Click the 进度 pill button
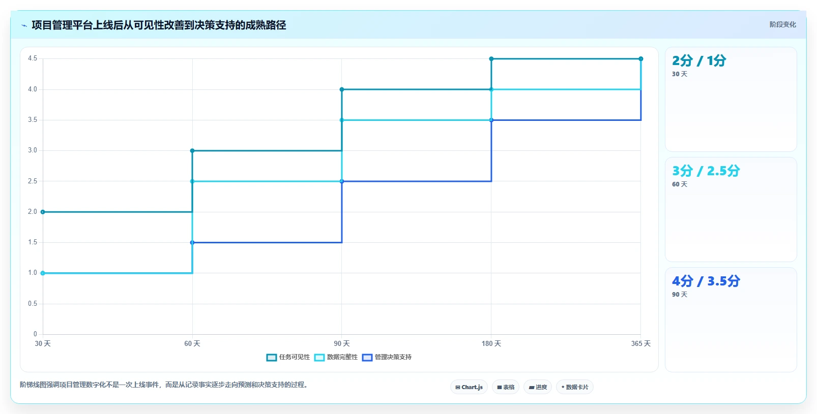 coord(538,387)
